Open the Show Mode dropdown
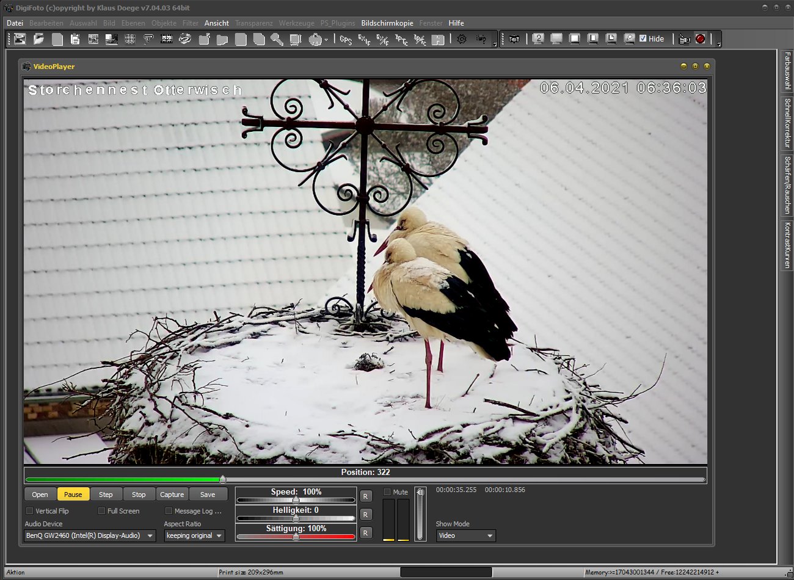Viewport: 794px width, 580px height. click(466, 536)
